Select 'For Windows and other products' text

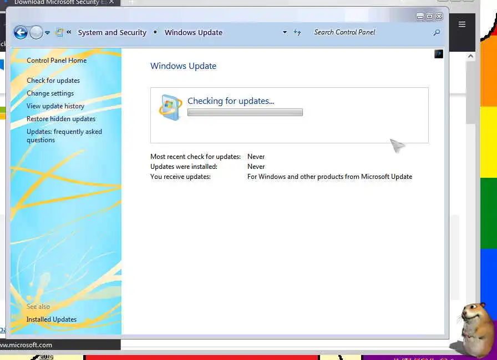point(329,177)
